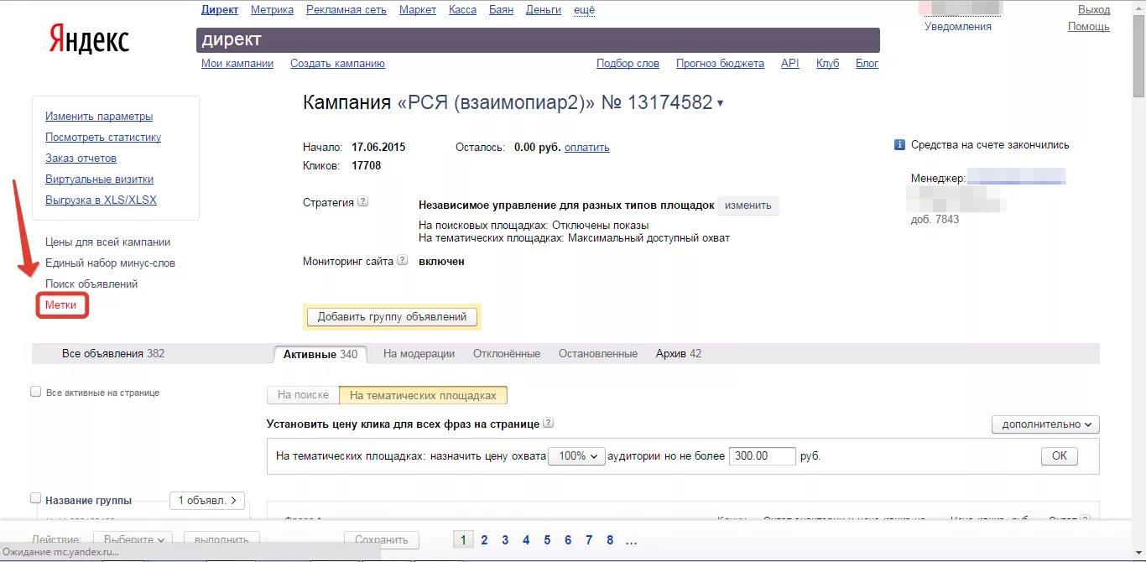Go to page 8 in pagination
The image size is (1146, 562).
tap(610, 540)
